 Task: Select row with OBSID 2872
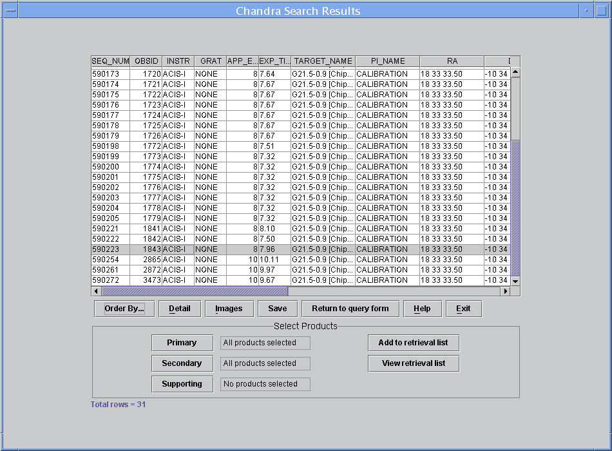point(301,270)
